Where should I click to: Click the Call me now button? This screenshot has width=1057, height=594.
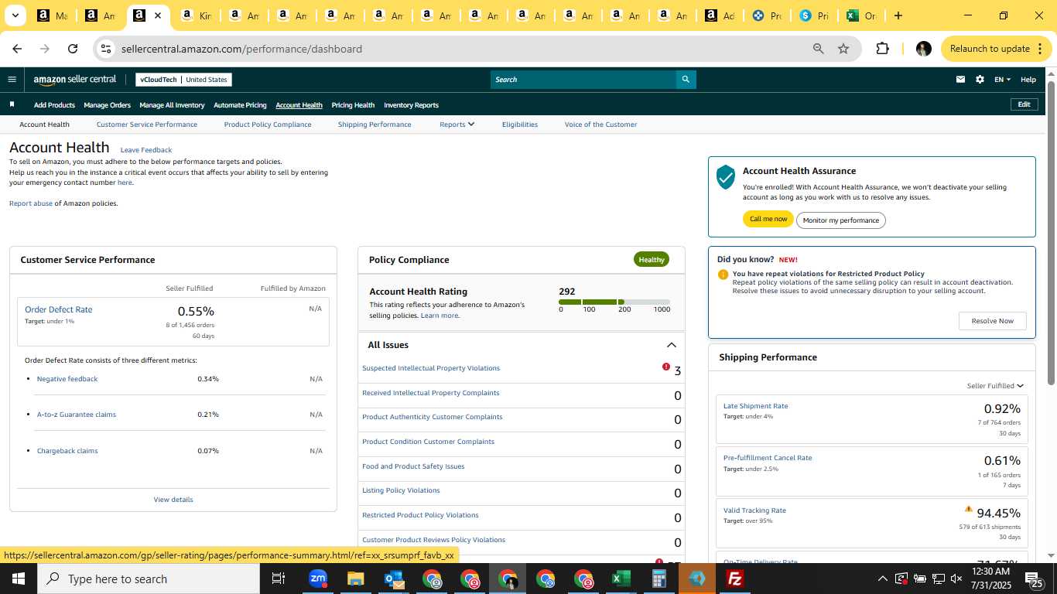pos(768,219)
